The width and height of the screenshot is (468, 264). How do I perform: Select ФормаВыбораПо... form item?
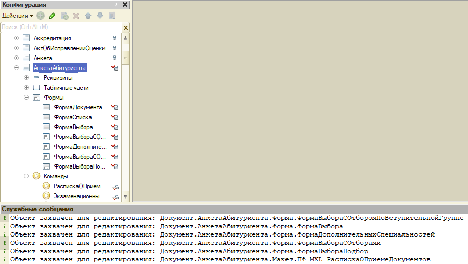pos(80,166)
